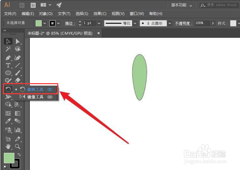Select the Magic Wand tool
240x170 pixels.
pyautogui.click(x=8, y=49)
